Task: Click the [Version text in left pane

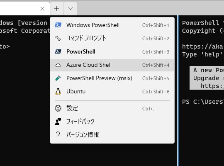Action: click(x=32, y=23)
